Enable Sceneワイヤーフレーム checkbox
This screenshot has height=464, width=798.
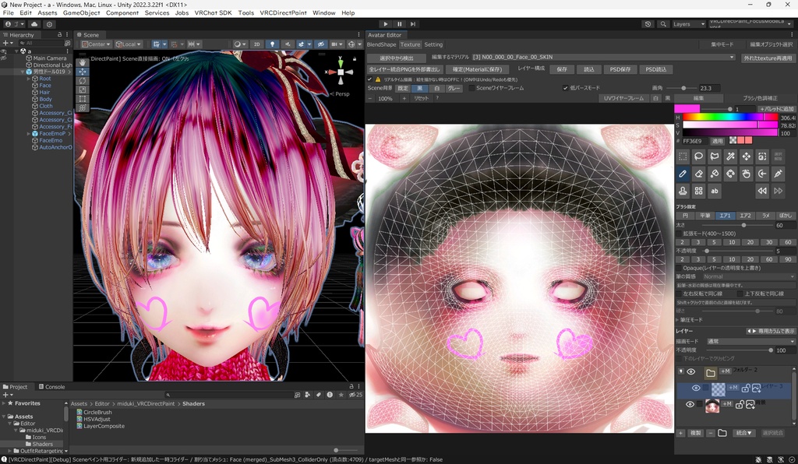click(471, 88)
